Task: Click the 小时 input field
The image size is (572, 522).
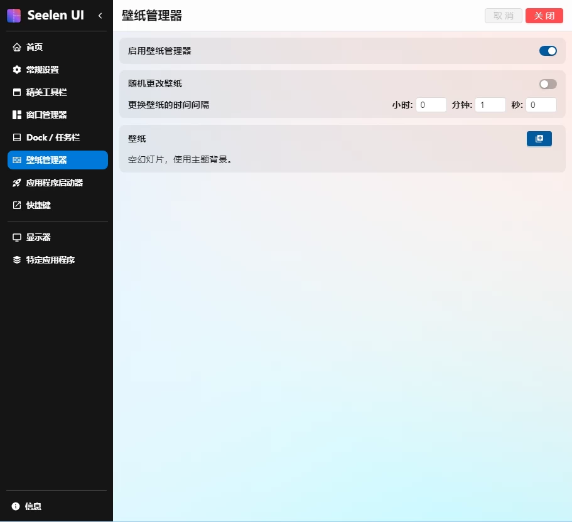Action: pyautogui.click(x=431, y=105)
